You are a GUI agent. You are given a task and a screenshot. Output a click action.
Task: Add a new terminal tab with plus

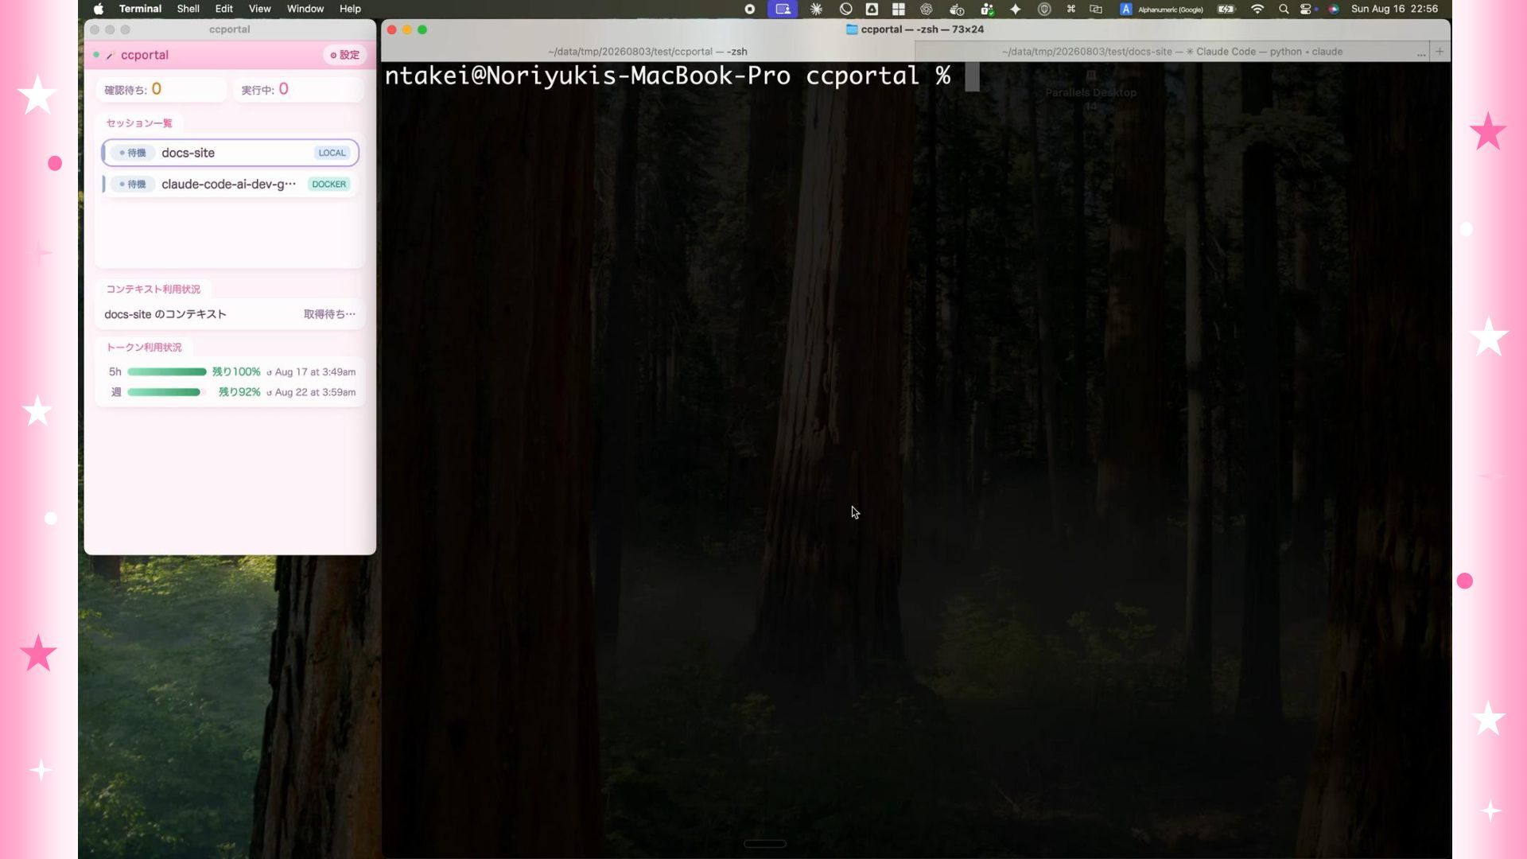(x=1440, y=52)
